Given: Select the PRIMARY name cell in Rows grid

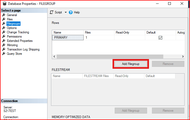Looking at the screenshot, I should (67, 38).
